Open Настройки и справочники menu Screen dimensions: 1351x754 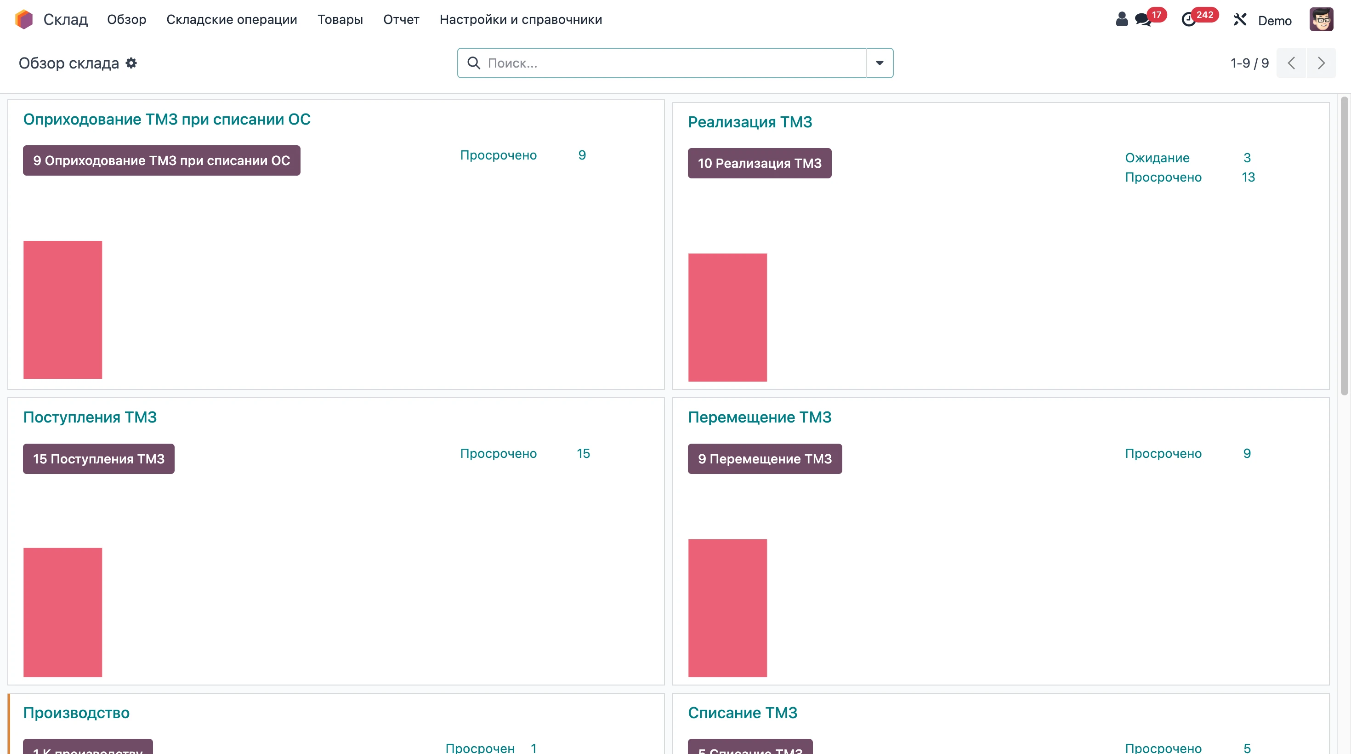coord(520,19)
